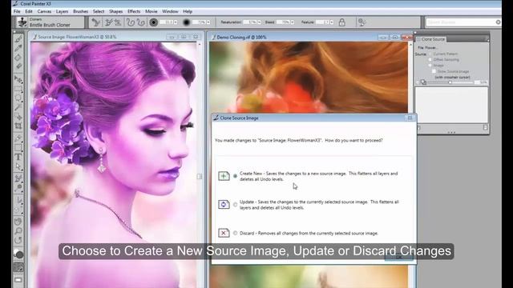Open the Bleed value dropdown
The width and height of the screenshot is (513, 288).
[292, 22]
